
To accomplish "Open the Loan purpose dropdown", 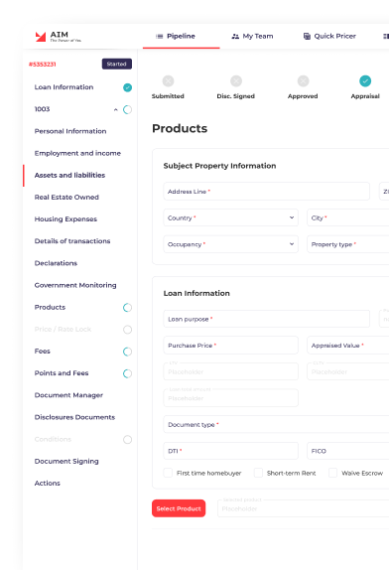I will [x=267, y=319].
